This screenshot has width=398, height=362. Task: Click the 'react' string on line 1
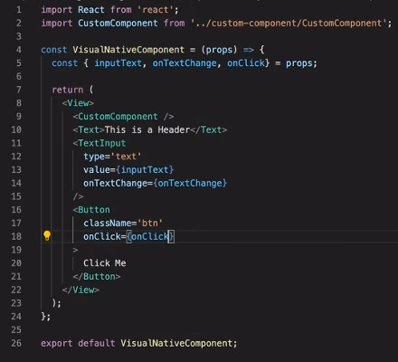point(156,10)
